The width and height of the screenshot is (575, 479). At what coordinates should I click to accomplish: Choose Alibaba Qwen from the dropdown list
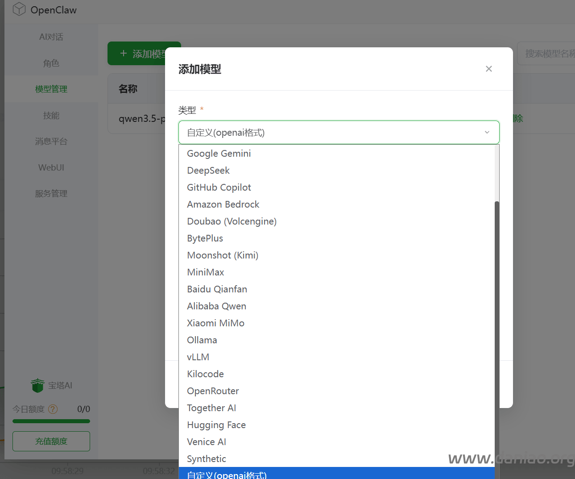click(x=216, y=306)
